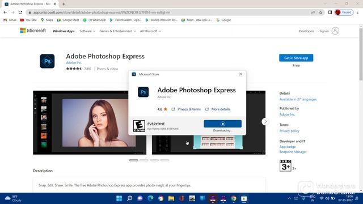
Task: Expand the All Microsoft dropdown
Action: pos(150,31)
